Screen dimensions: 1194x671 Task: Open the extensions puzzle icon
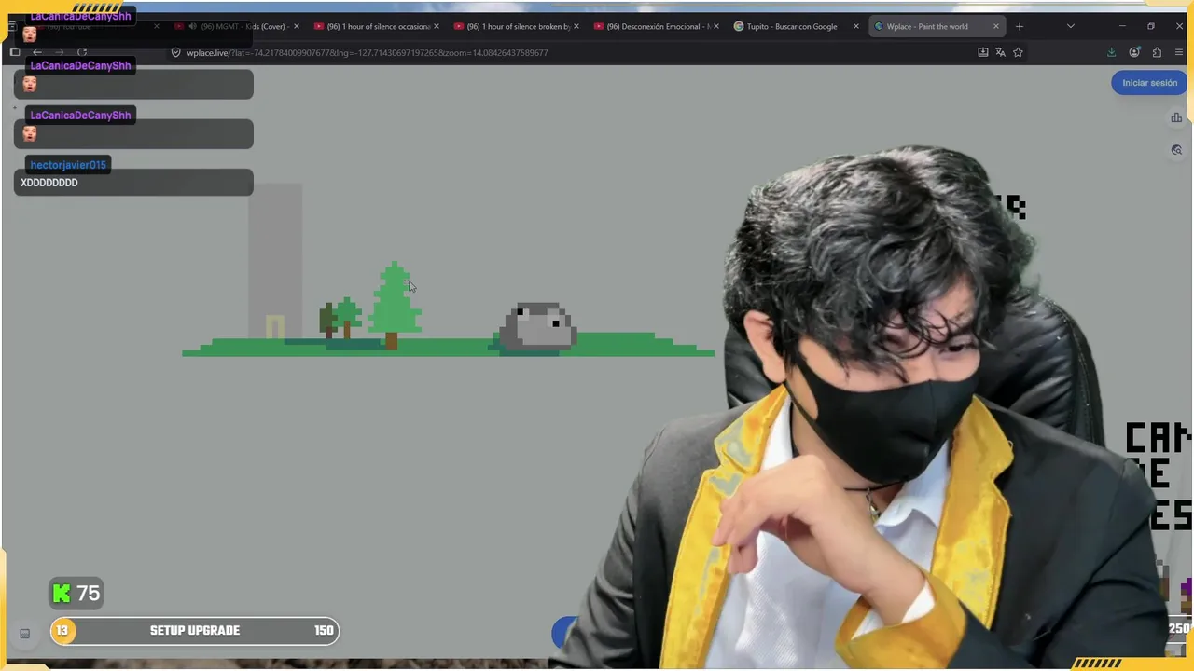pos(1157,52)
